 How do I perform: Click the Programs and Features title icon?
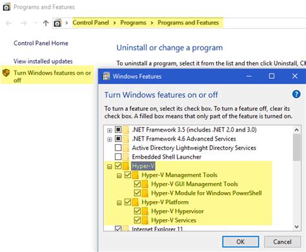point(6,7)
